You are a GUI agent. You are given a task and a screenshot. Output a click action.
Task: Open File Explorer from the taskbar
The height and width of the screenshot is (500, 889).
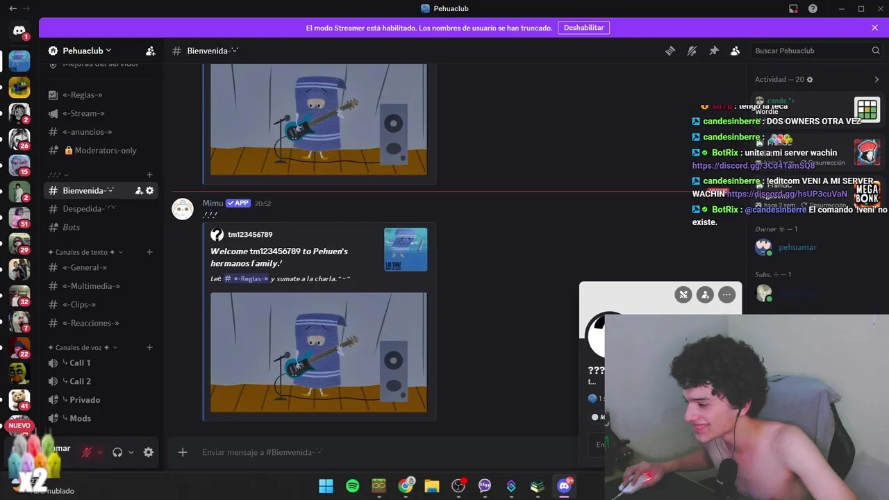point(432,486)
